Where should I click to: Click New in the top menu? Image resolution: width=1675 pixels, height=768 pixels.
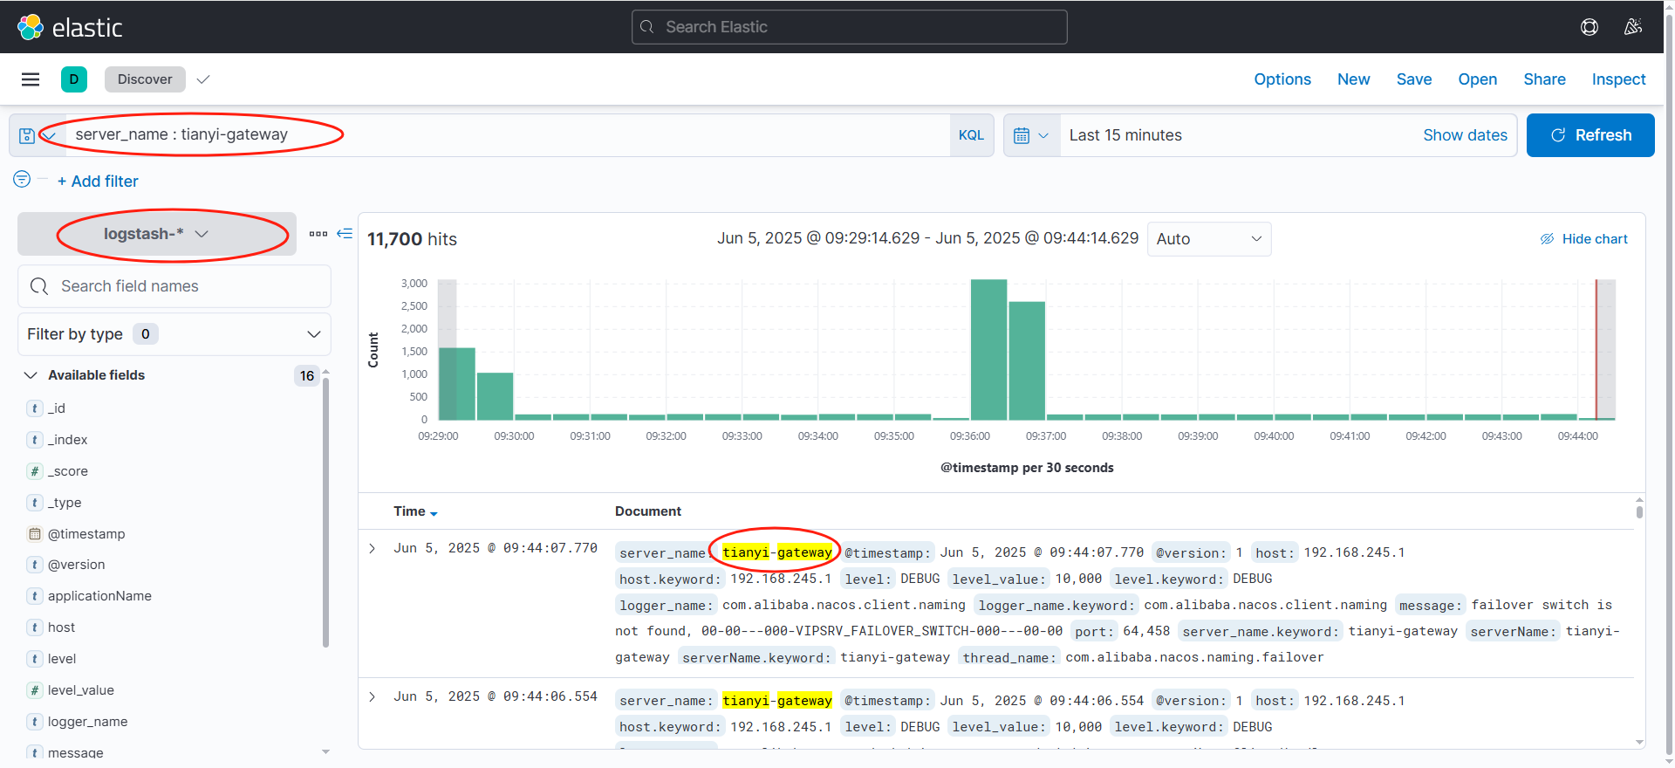[x=1354, y=79]
